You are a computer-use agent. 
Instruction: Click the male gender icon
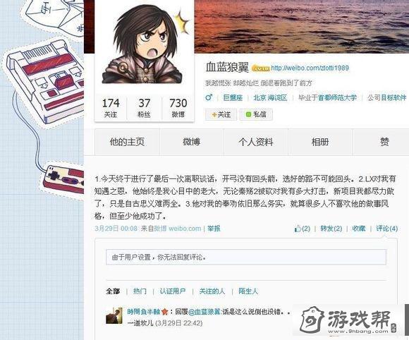[209, 97]
